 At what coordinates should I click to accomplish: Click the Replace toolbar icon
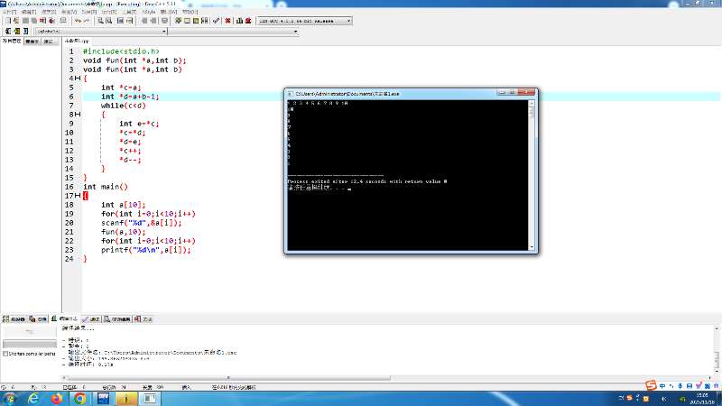[108, 21]
